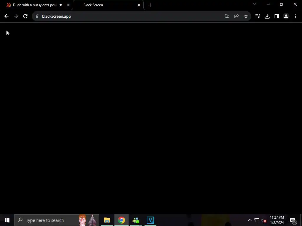Screen dimensions: 302x226
Task: Select the Black Screen tab
Action: click(x=108, y=5)
